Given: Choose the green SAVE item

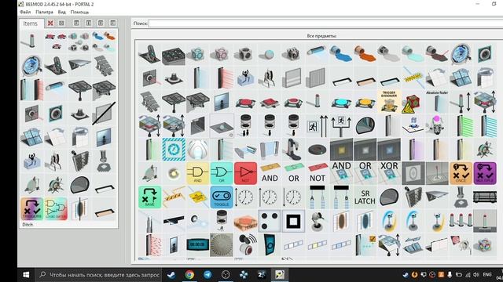Looking at the screenshot, I should point(150,197).
